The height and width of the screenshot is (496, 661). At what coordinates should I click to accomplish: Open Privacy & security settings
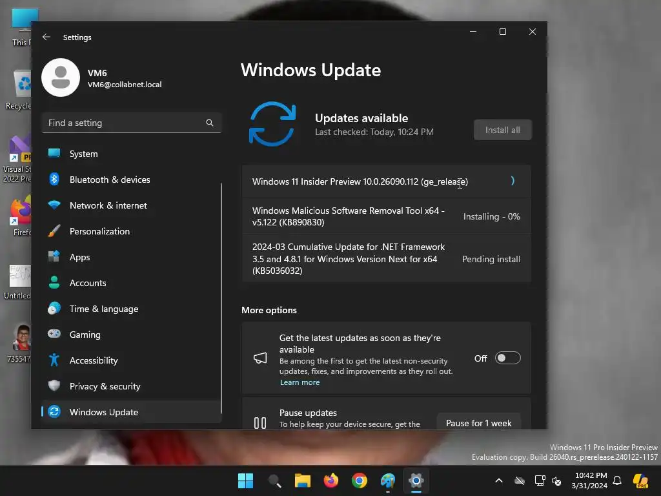coord(132,386)
